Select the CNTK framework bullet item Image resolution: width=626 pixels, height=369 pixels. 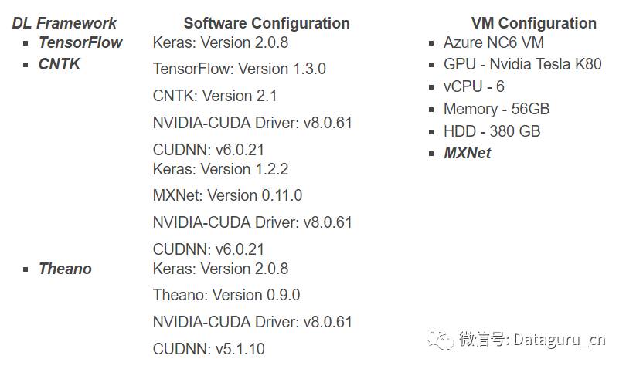60,64
